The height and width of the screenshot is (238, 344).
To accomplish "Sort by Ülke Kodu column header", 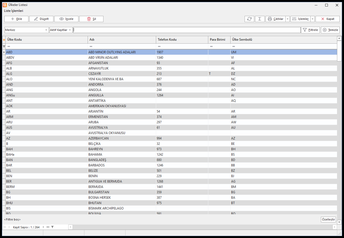I will point(46,40).
